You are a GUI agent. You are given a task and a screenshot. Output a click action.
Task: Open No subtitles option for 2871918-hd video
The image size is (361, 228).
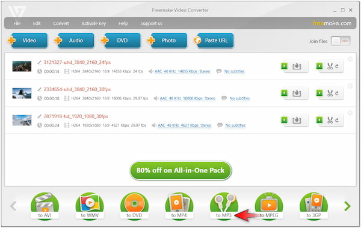(235, 125)
